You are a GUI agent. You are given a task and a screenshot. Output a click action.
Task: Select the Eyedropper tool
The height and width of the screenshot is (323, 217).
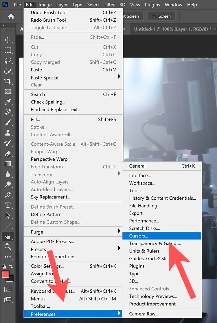8,102
